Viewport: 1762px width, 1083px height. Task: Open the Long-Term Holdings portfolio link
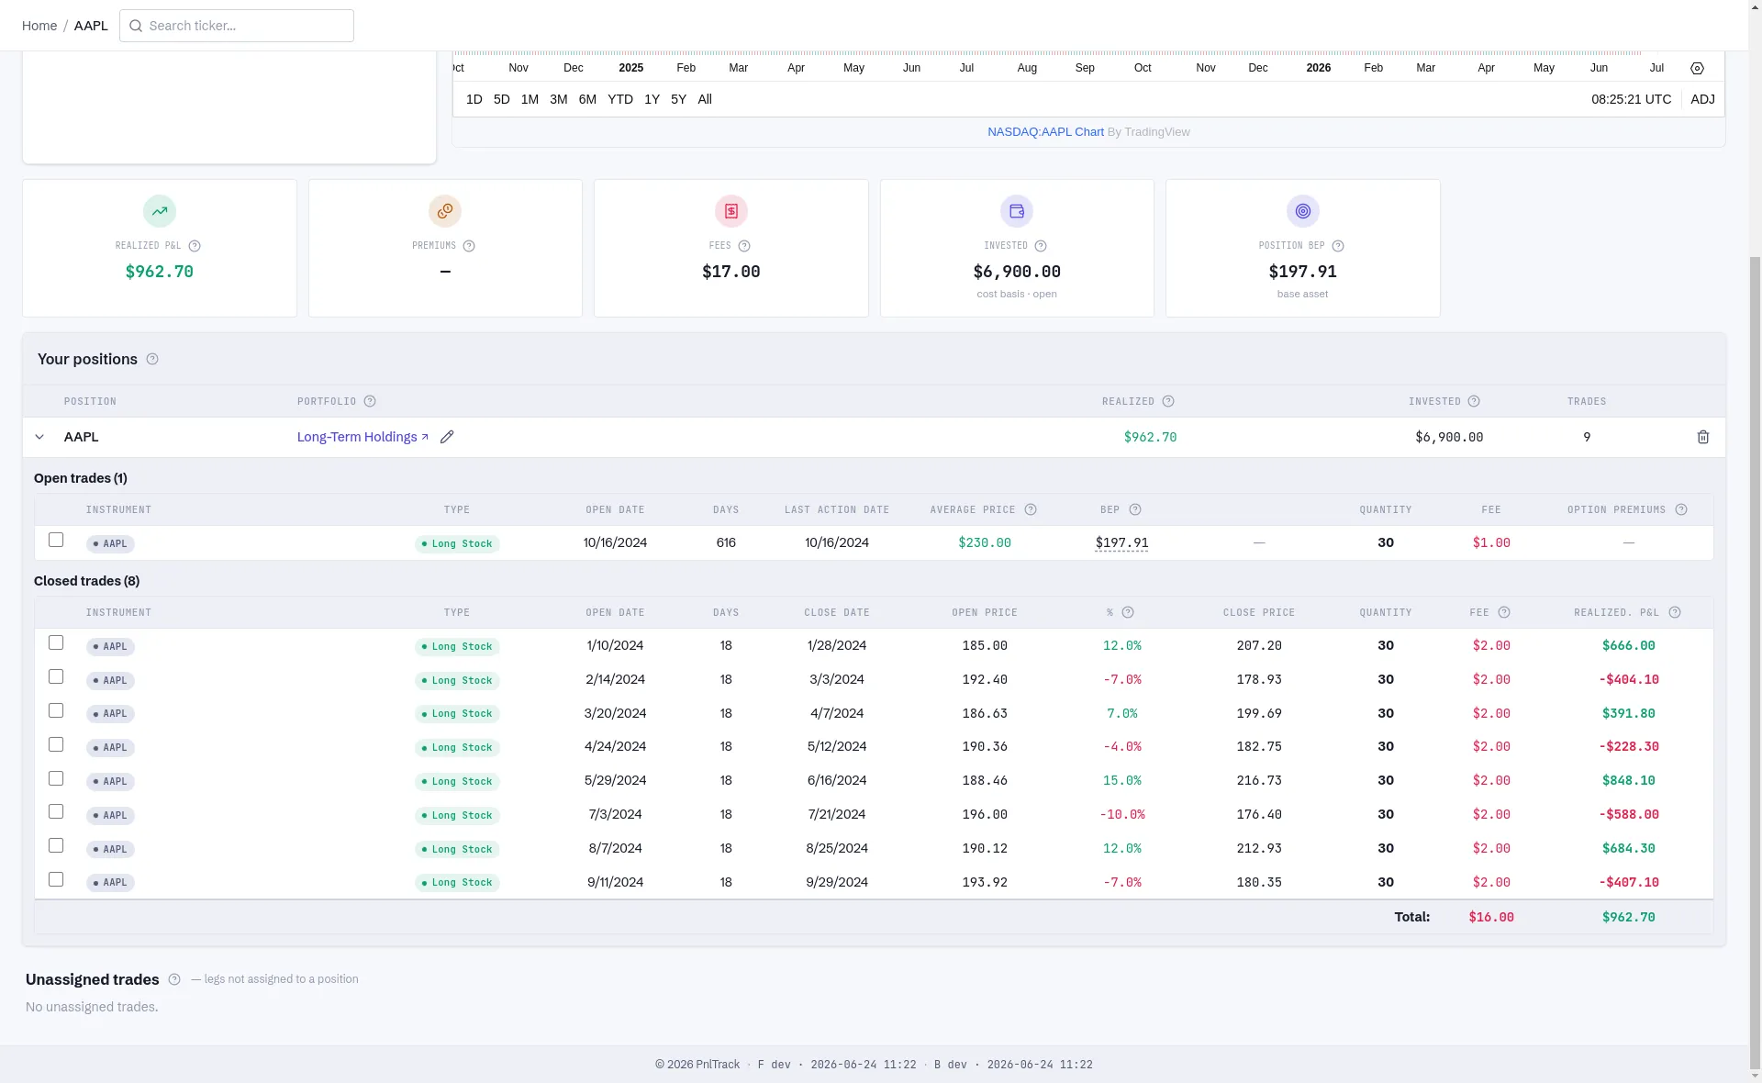pyautogui.click(x=362, y=437)
